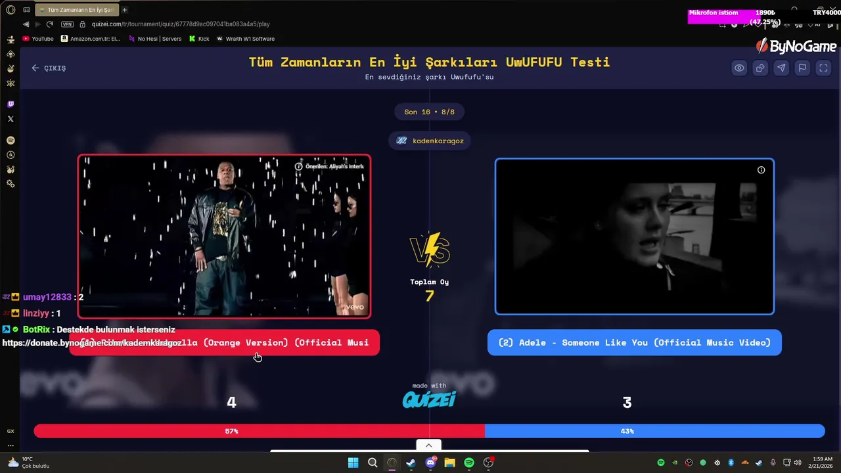The width and height of the screenshot is (841, 473).
Task: Pick the left rapper music video thumbnail
Action: 224,236
